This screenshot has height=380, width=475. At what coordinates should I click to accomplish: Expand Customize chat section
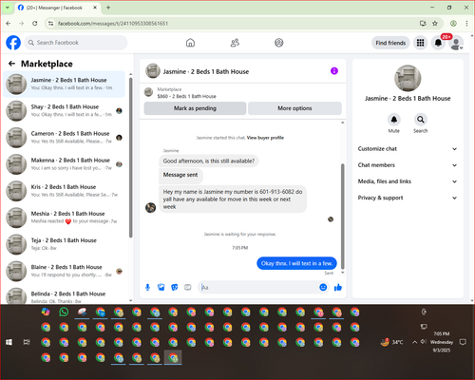(x=408, y=149)
